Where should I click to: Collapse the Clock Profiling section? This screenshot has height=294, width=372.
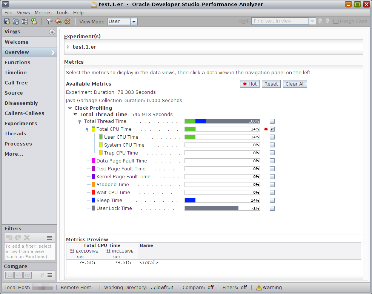coord(70,108)
